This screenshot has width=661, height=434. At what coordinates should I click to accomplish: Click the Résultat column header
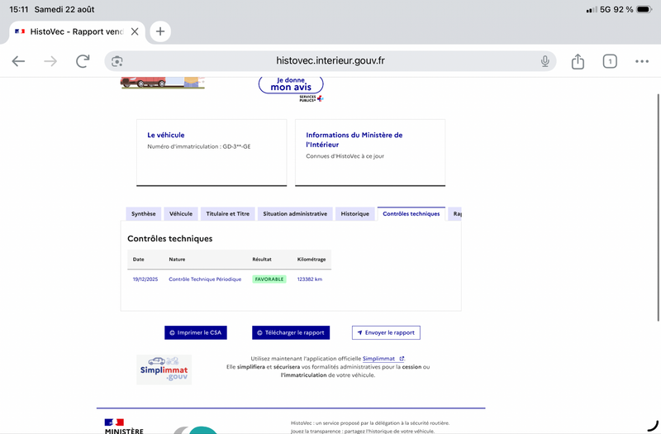[262, 260]
